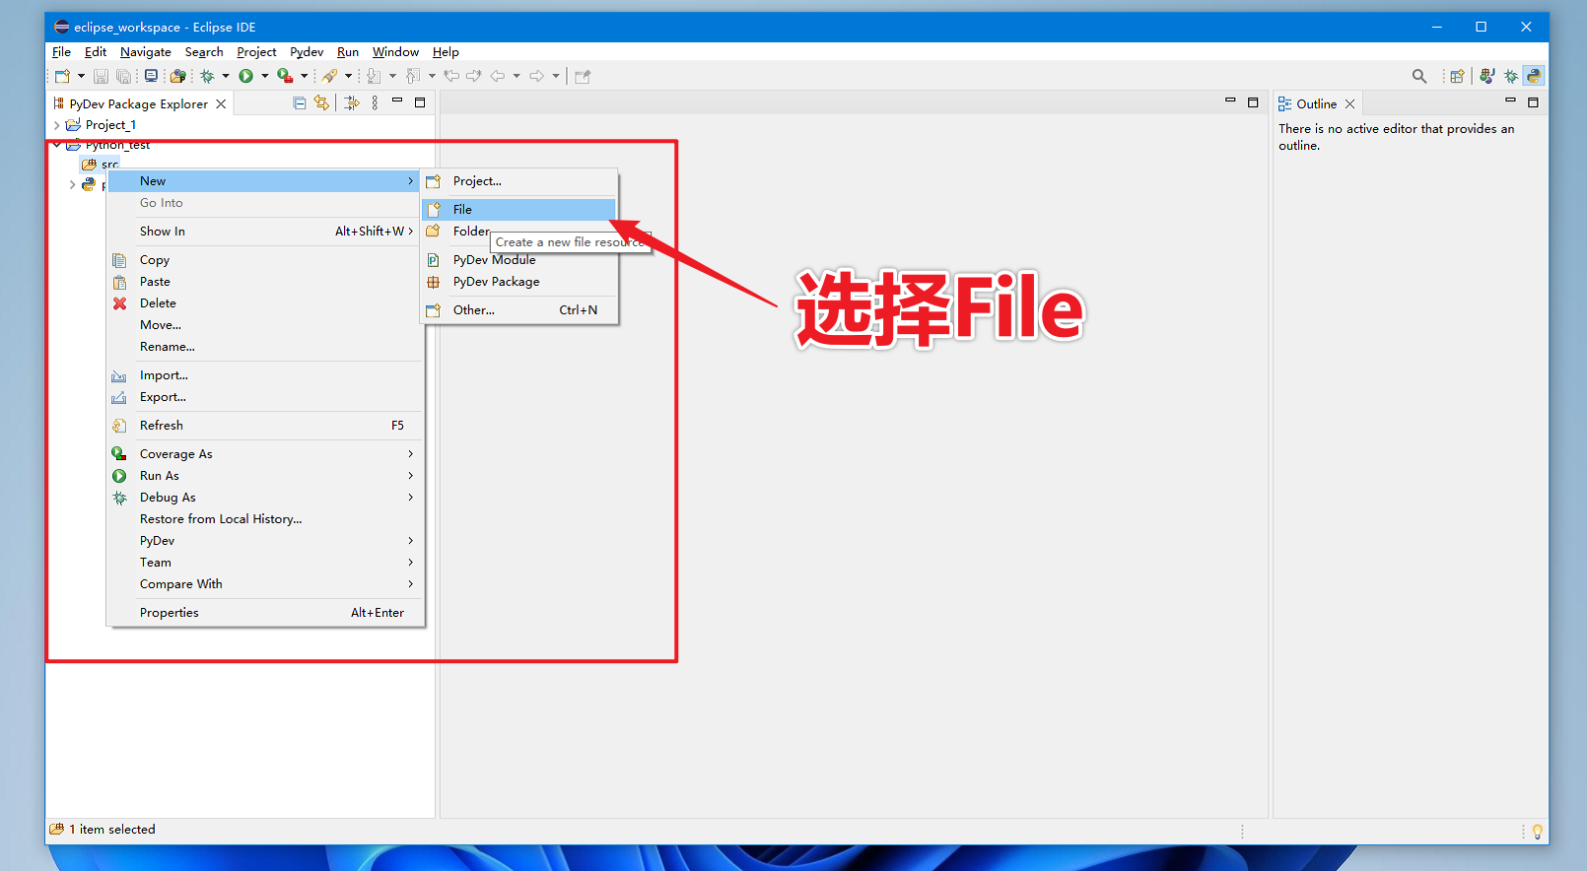Click the Outline tab label
The height and width of the screenshot is (871, 1587).
1316,103
